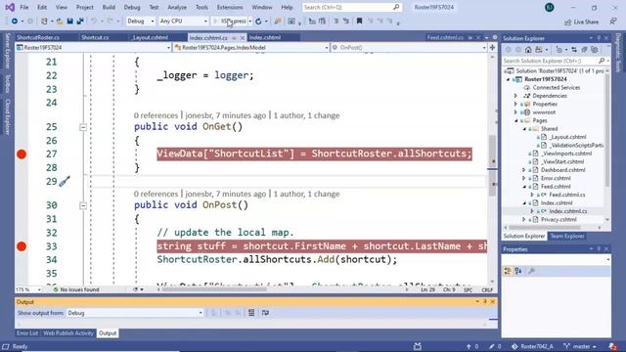Screen dimensions: 626x352
Task: Click the Collapse All icon in Solution Explorer
Action: pyautogui.click(x=585, y=50)
